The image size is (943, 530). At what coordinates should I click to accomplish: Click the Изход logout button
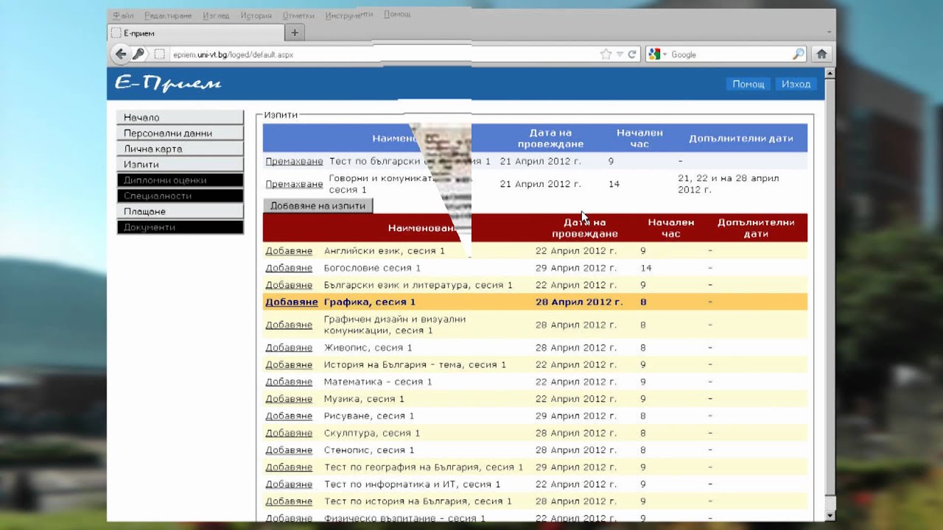(x=796, y=84)
